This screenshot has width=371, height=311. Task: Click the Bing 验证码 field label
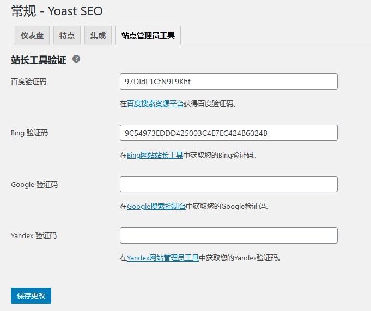pos(29,133)
